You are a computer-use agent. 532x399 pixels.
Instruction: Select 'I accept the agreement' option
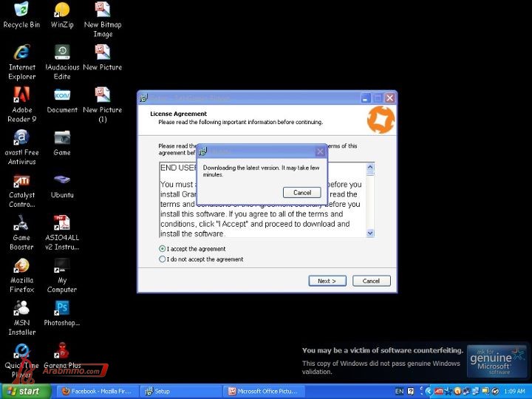(x=163, y=249)
